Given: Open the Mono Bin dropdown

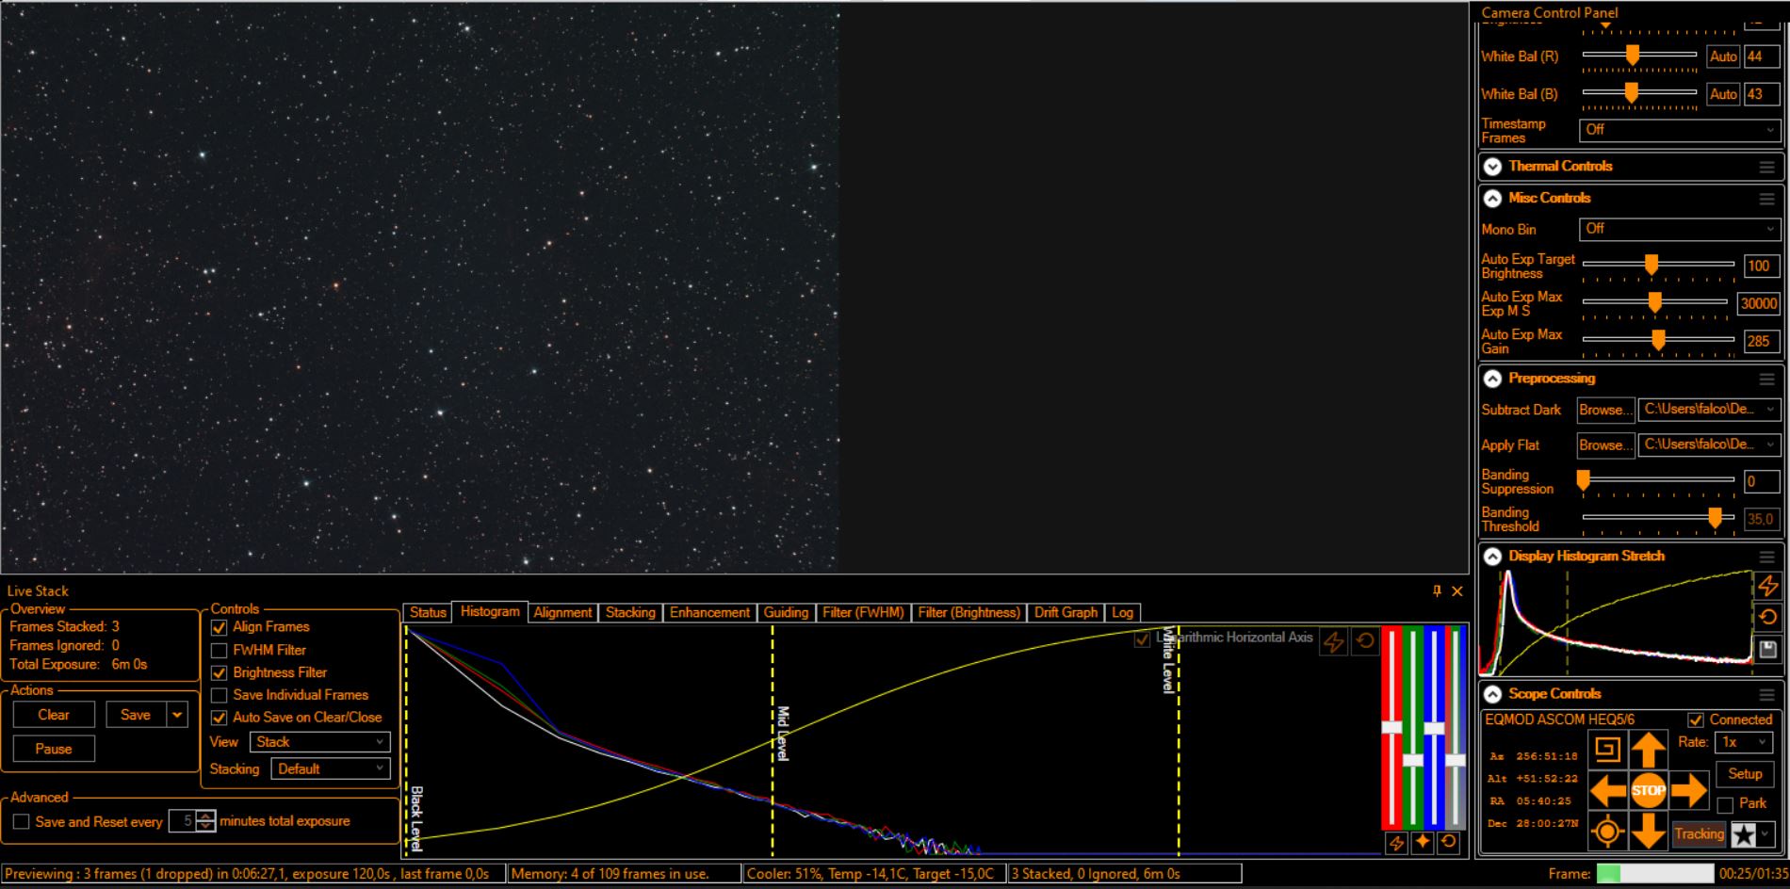Looking at the screenshot, I should tap(1679, 229).
